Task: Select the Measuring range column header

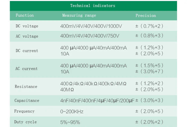Action: click(79, 15)
